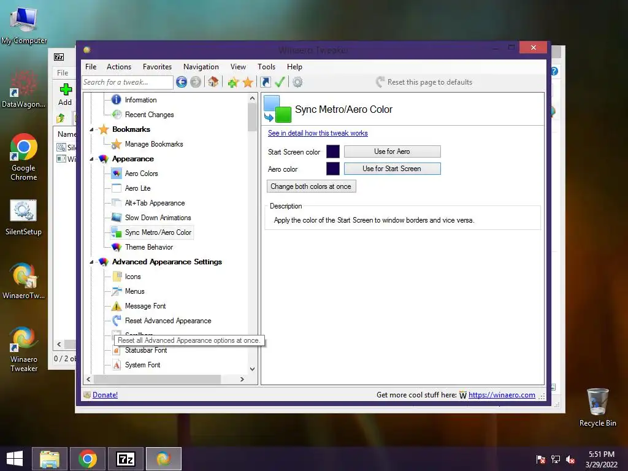Image resolution: width=628 pixels, height=471 pixels.
Task: Select the Aero Lite tree item
Action: [x=138, y=188]
